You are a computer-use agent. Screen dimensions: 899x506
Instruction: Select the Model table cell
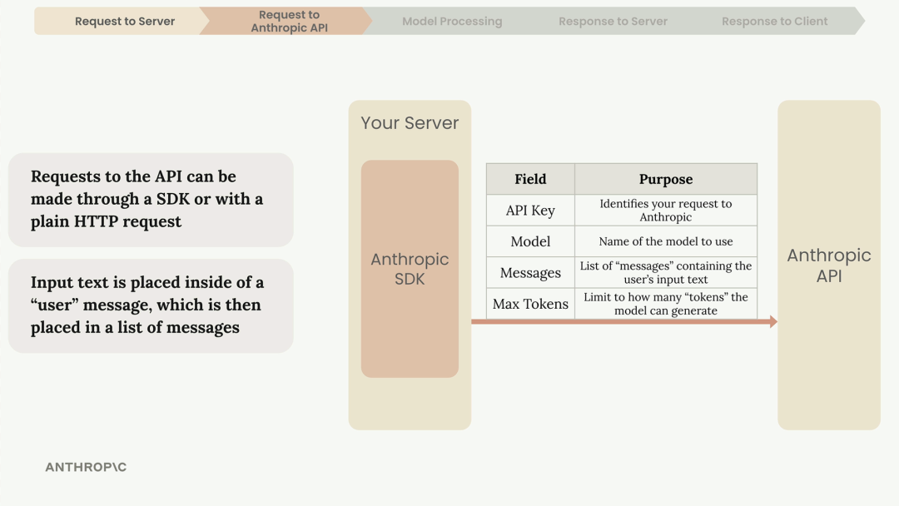(x=530, y=241)
